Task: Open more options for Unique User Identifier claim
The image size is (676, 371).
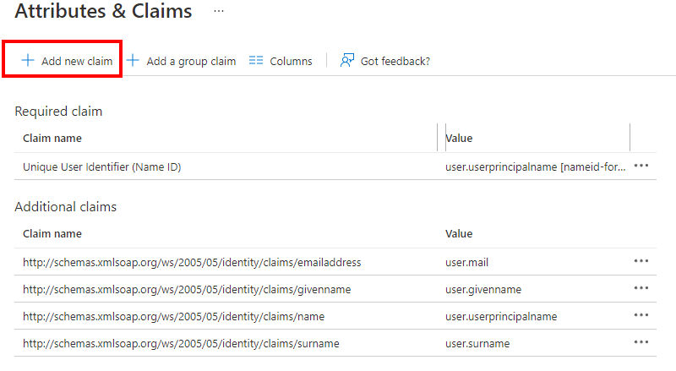Action: (641, 166)
